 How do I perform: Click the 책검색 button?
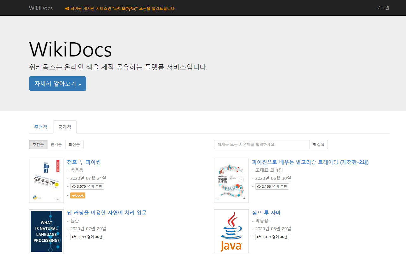point(319,145)
